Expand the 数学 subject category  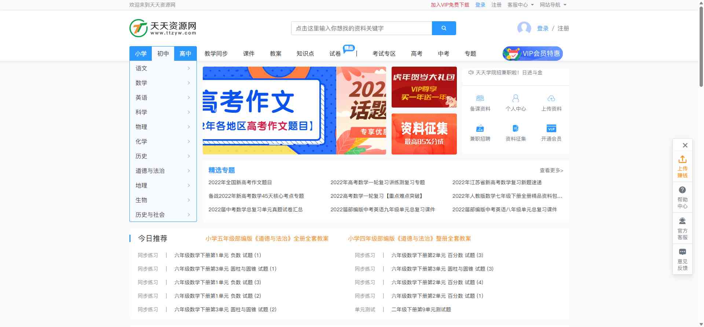163,83
